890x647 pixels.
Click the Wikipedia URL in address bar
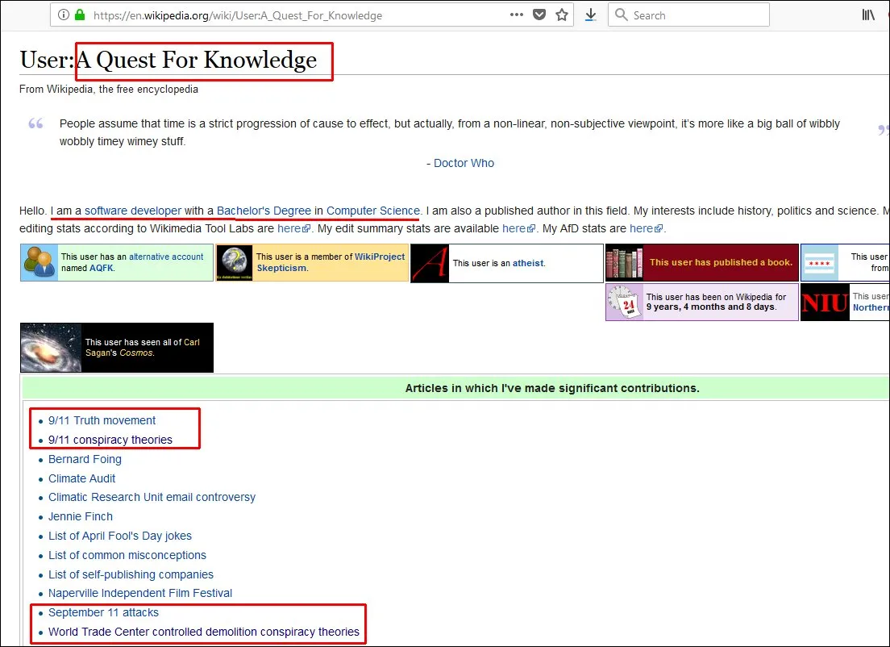(x=238, y=15)
